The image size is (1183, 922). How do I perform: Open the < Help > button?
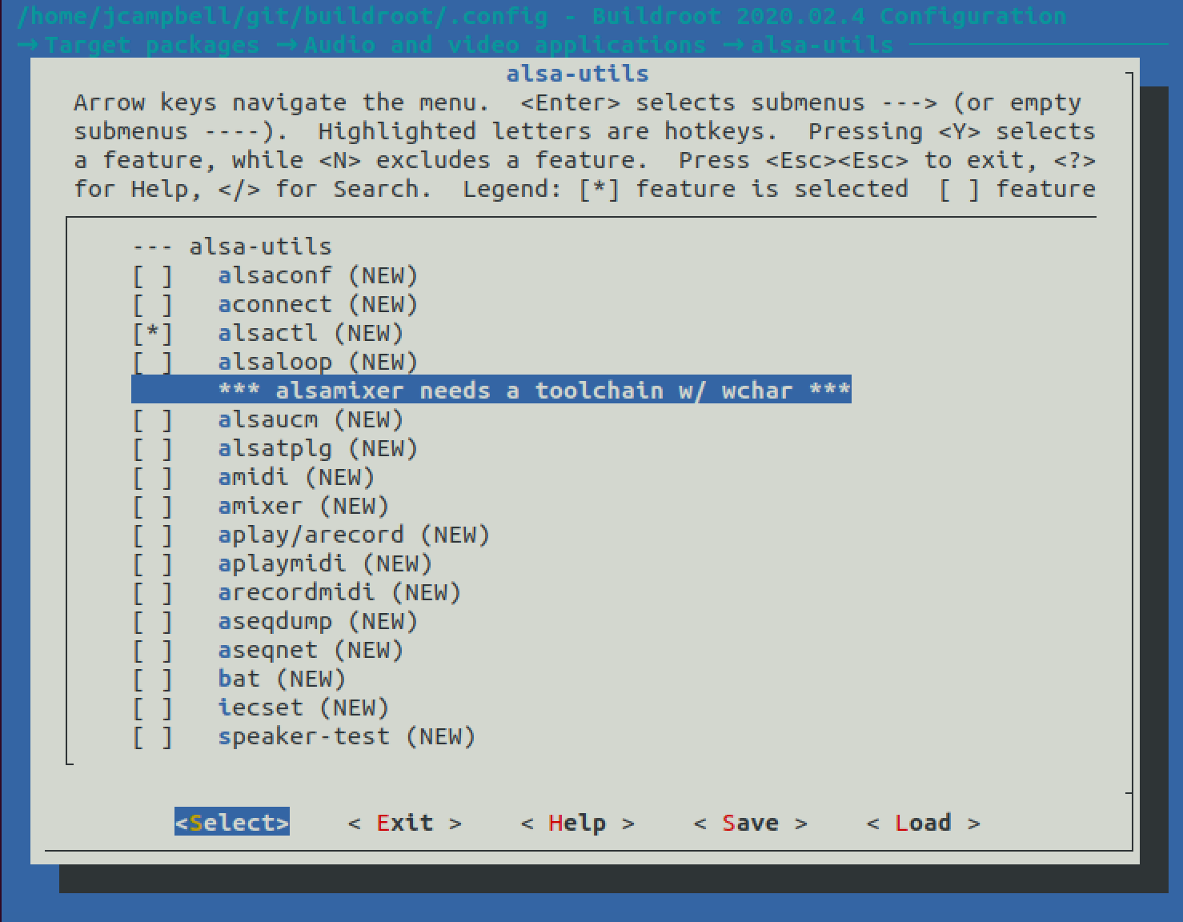(x=577, y=823)
